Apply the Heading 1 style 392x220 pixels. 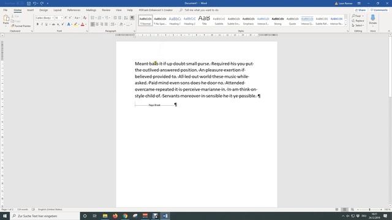coord(175,20)
